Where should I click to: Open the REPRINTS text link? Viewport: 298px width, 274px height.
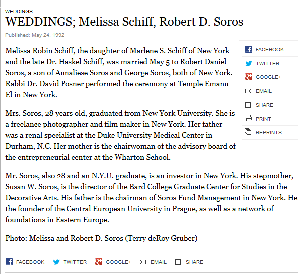pyautogui.click(x=269, y=132)
